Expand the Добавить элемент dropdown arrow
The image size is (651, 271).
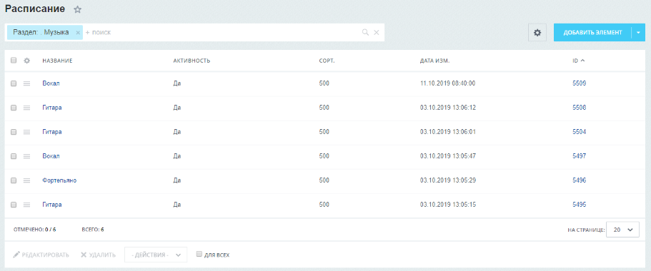tap(638, 32)
